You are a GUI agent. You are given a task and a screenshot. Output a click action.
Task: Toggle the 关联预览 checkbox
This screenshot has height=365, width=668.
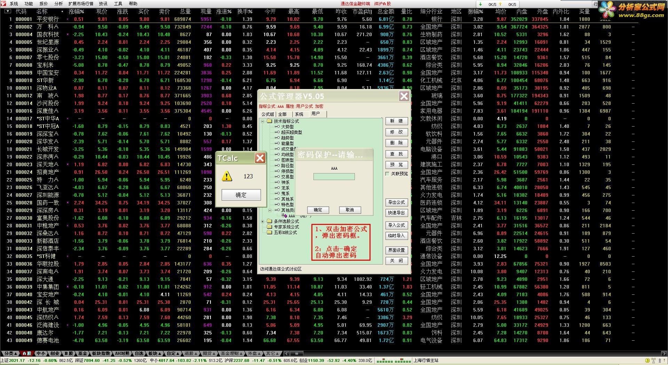[388, 174]
